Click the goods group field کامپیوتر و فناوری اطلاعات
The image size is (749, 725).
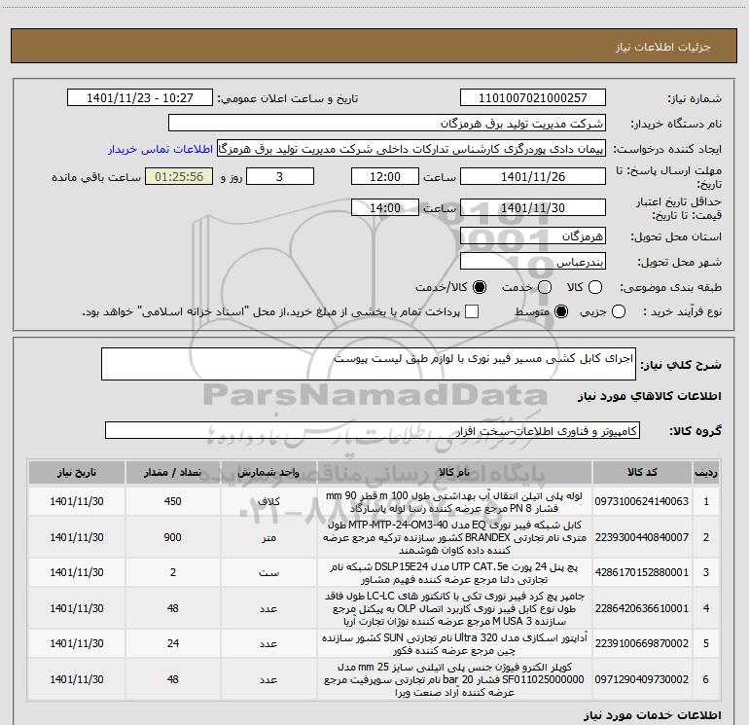[x=373, y=430]
